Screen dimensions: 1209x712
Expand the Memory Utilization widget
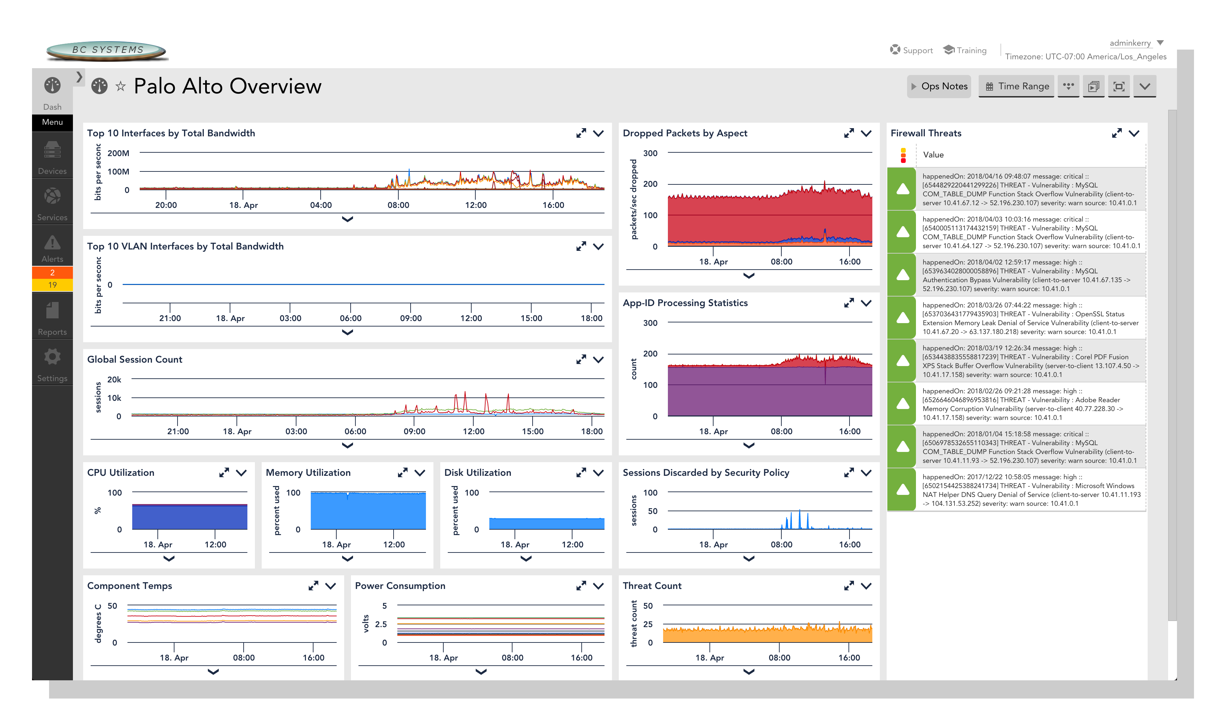[x=402, y=473]
